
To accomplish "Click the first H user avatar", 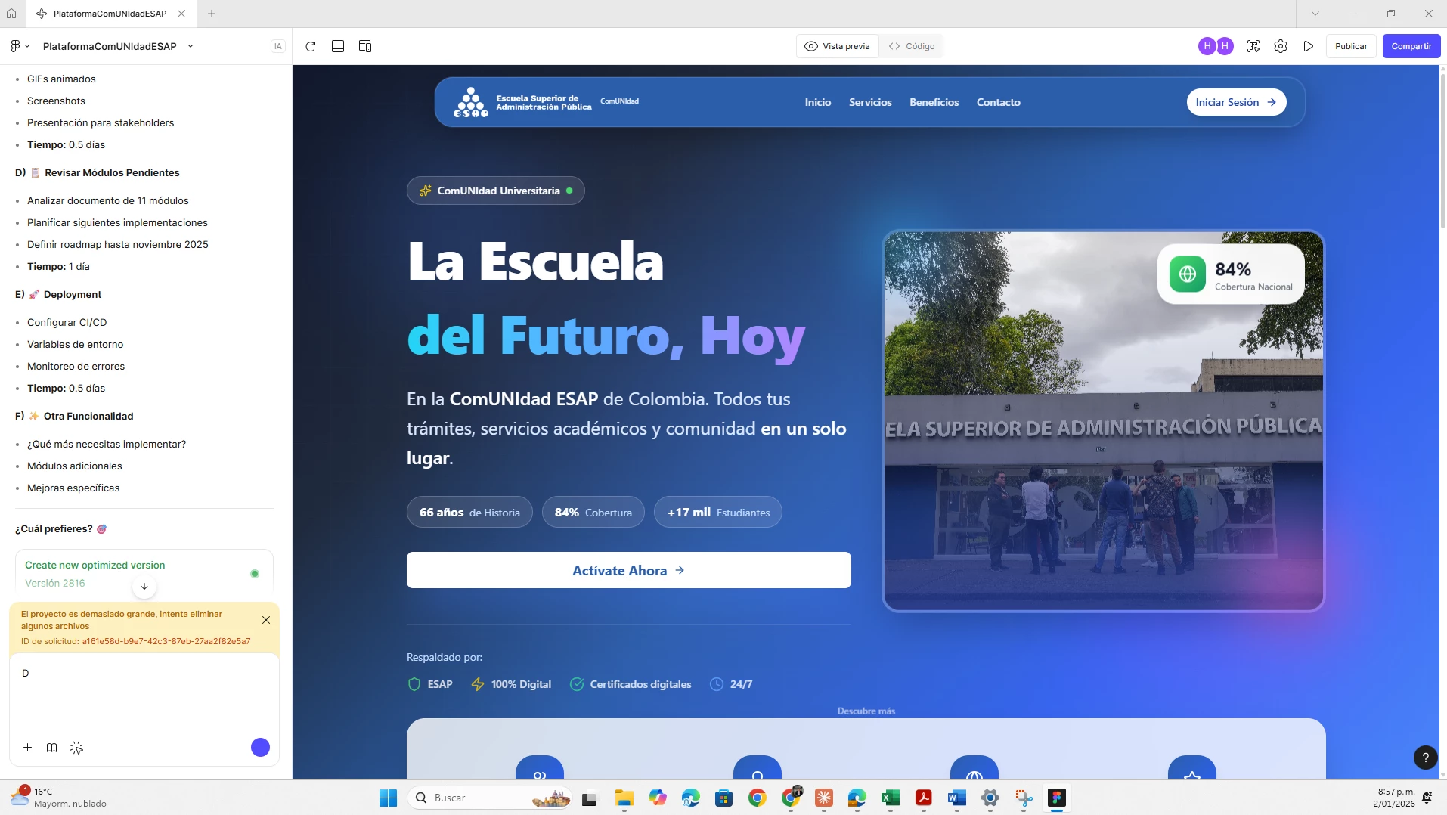I will [x=1207, y=46].
